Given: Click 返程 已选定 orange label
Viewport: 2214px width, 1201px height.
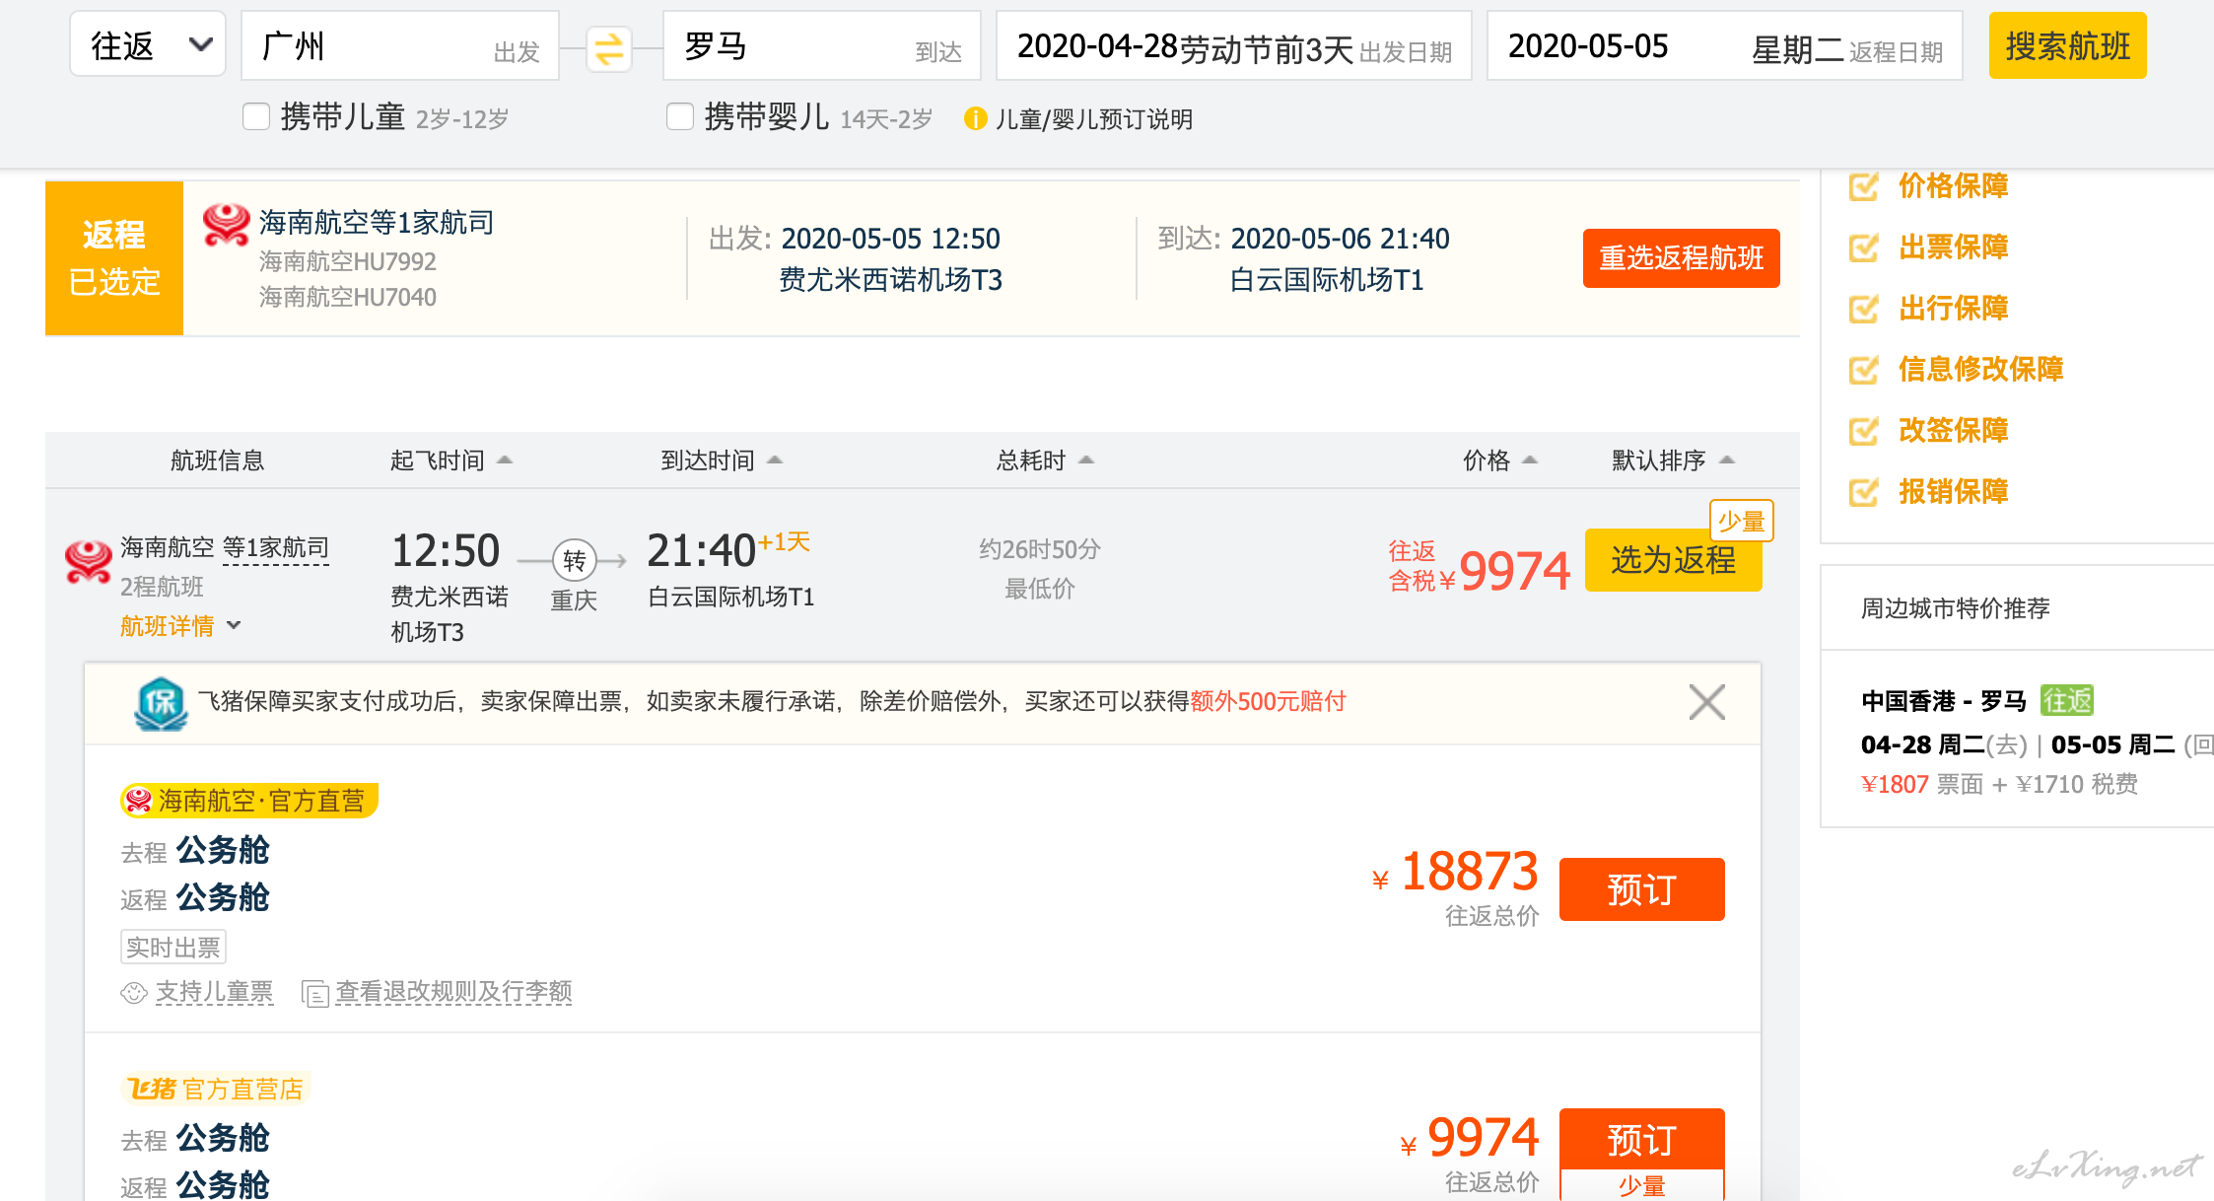Looking at the screenshot, I should point(114,258).
